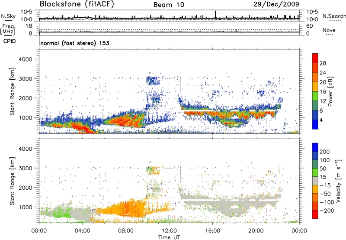Screen dimensions: 346x240
Task: Click the blue bottom segment of power colorbar
Action: [315, 124]
